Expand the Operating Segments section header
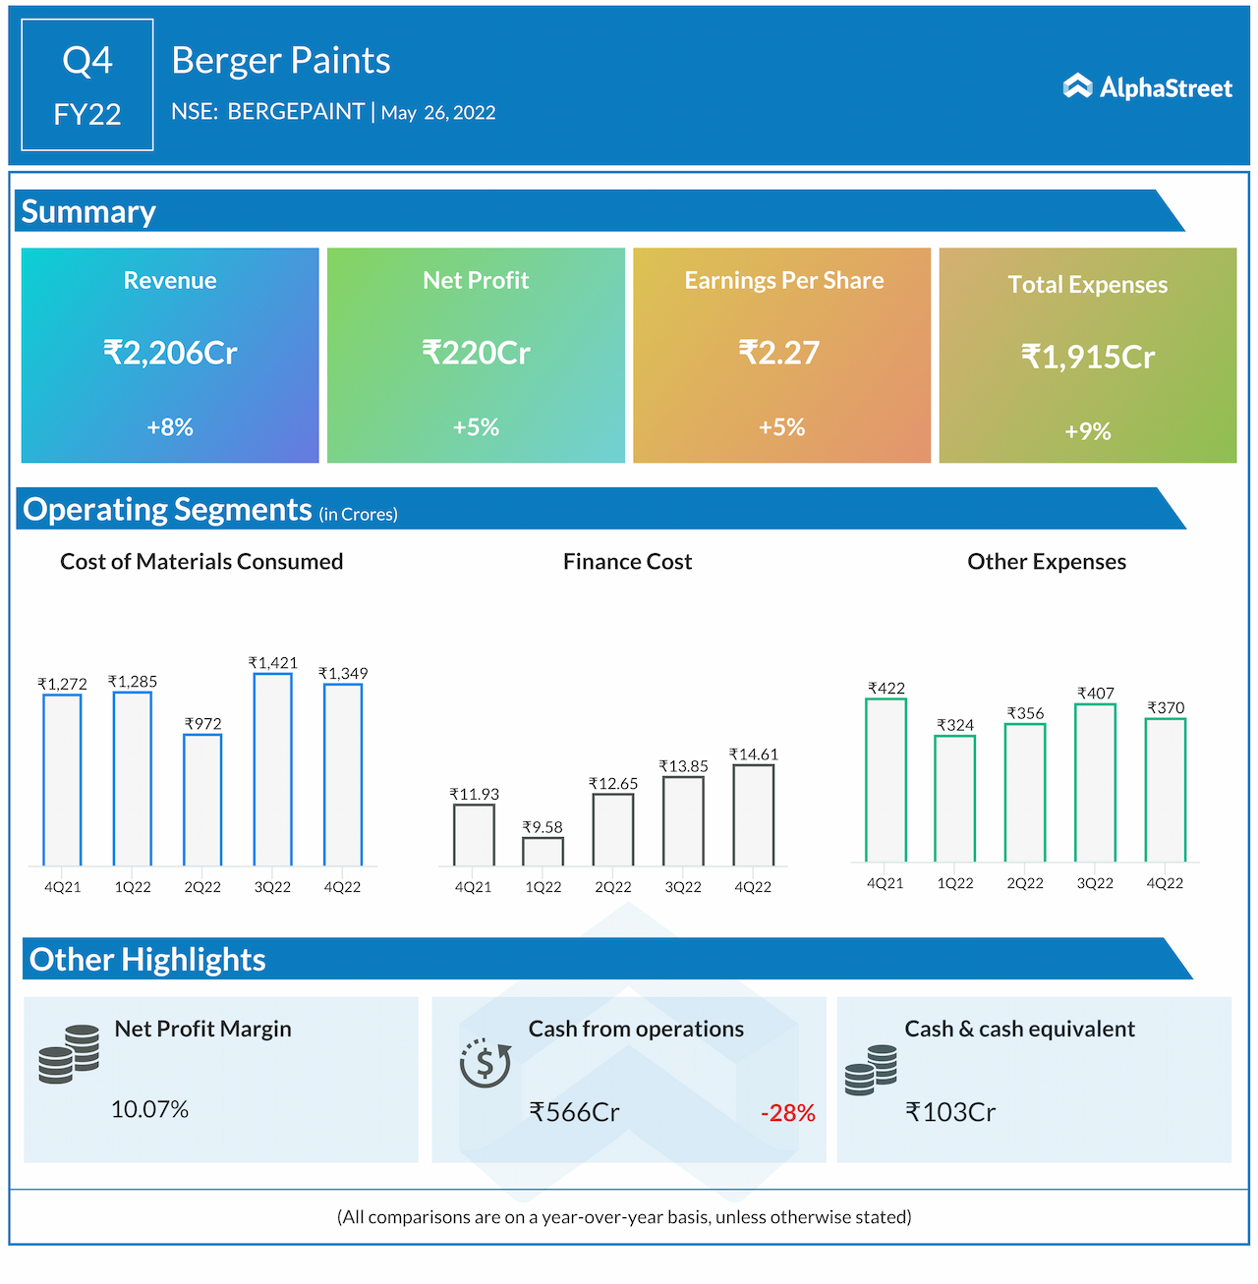Screen dimensions: 1258x1284 (167, 510)
